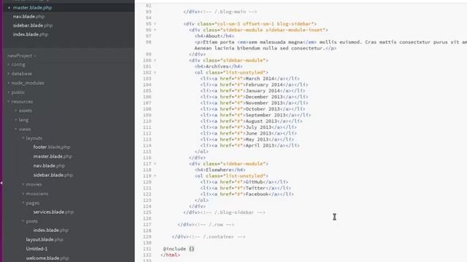
Task: Collapse code fold at line 119
Action: pyautogui.click(x=155, y=176)
